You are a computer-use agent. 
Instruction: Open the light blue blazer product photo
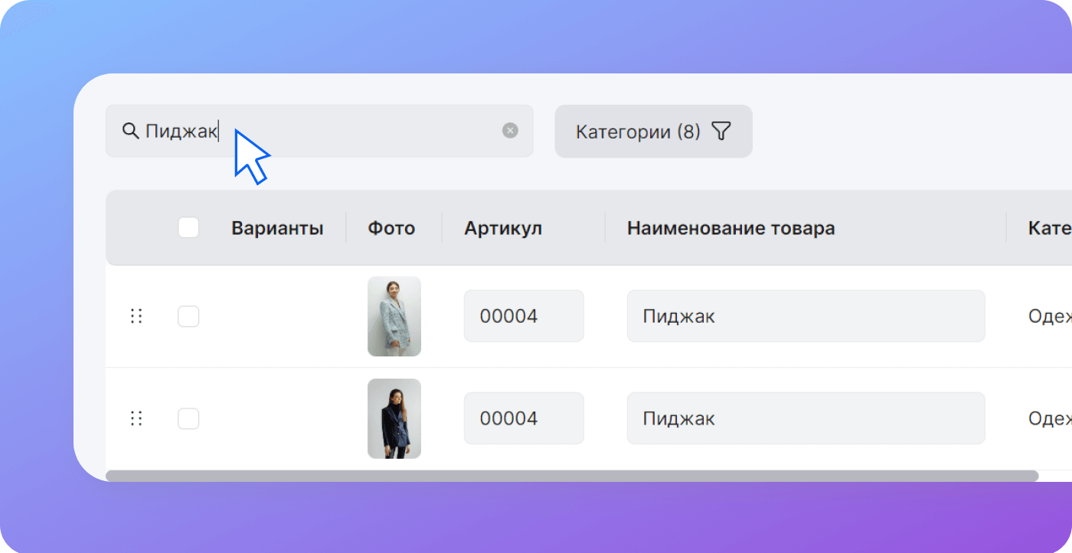tap(394, 316)
